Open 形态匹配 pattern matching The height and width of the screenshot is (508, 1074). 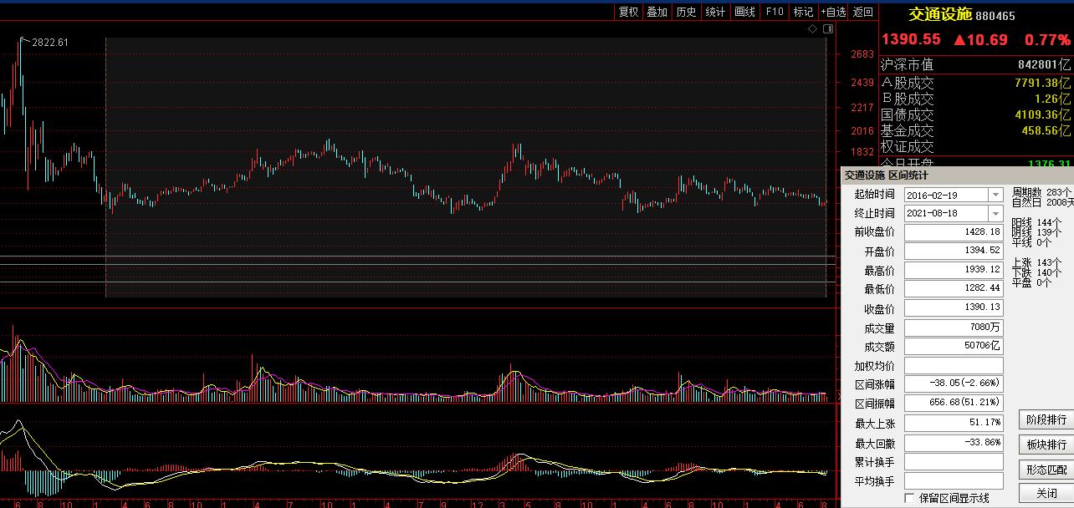pyautogui.click(x=1046, y=470)
